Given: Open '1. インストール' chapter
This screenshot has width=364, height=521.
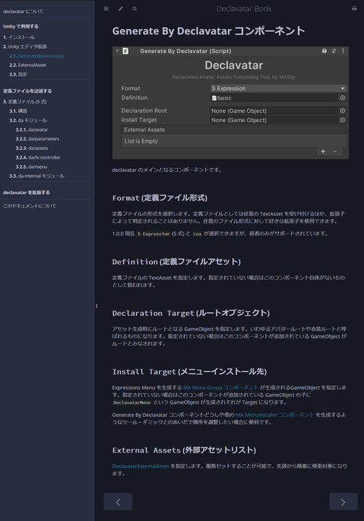Looking at the screenshot, I should click(19, 37).
